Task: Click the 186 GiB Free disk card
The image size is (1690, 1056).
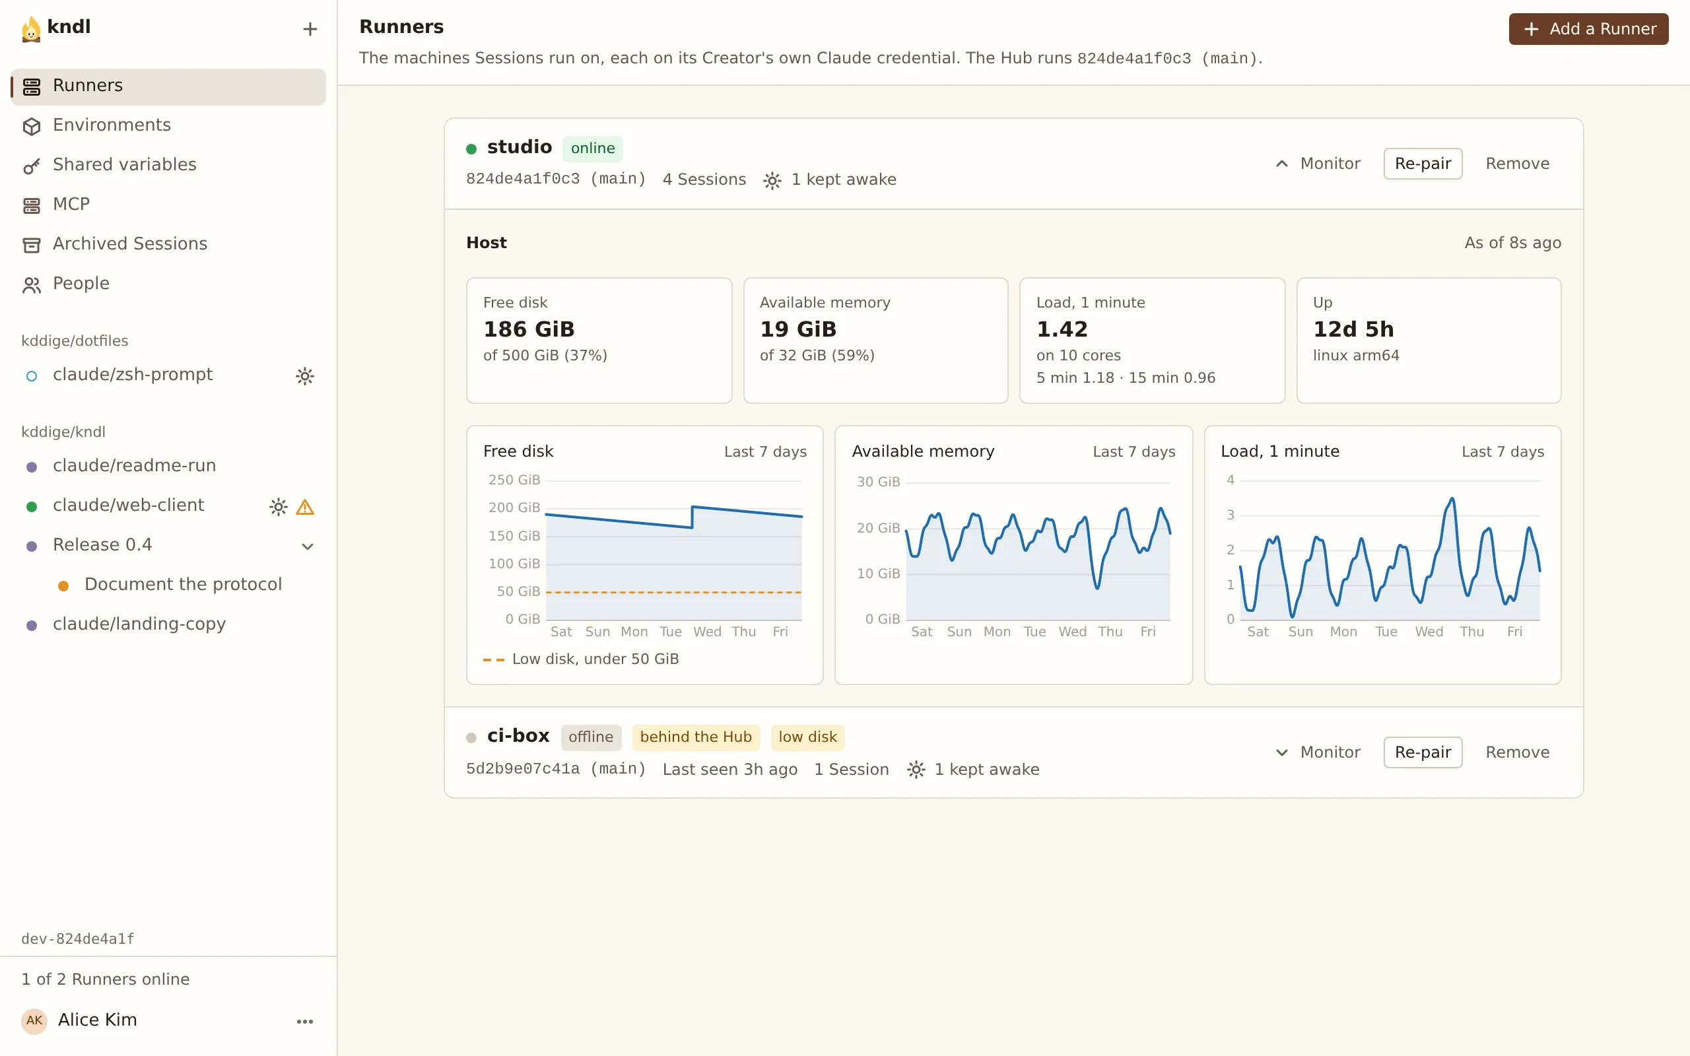Action: tap(599, 341)
